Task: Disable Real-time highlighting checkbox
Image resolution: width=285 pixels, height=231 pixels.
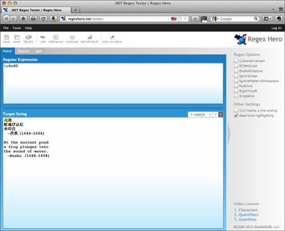Action: pos(236,115)
